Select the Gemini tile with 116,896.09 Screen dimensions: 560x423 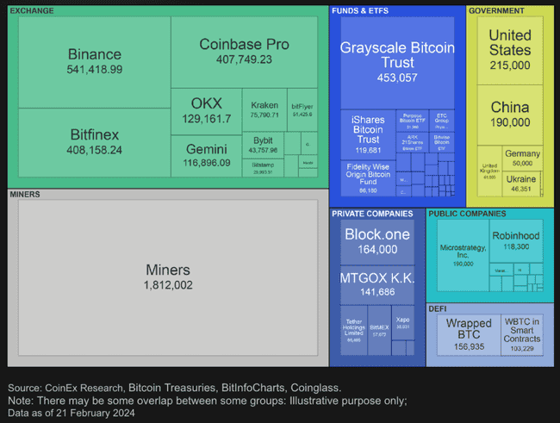[x=207, y=156]
